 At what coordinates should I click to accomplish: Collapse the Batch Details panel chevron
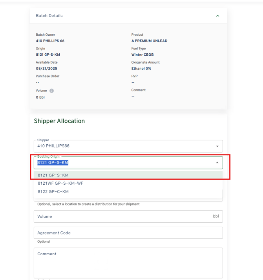[217, 16]
